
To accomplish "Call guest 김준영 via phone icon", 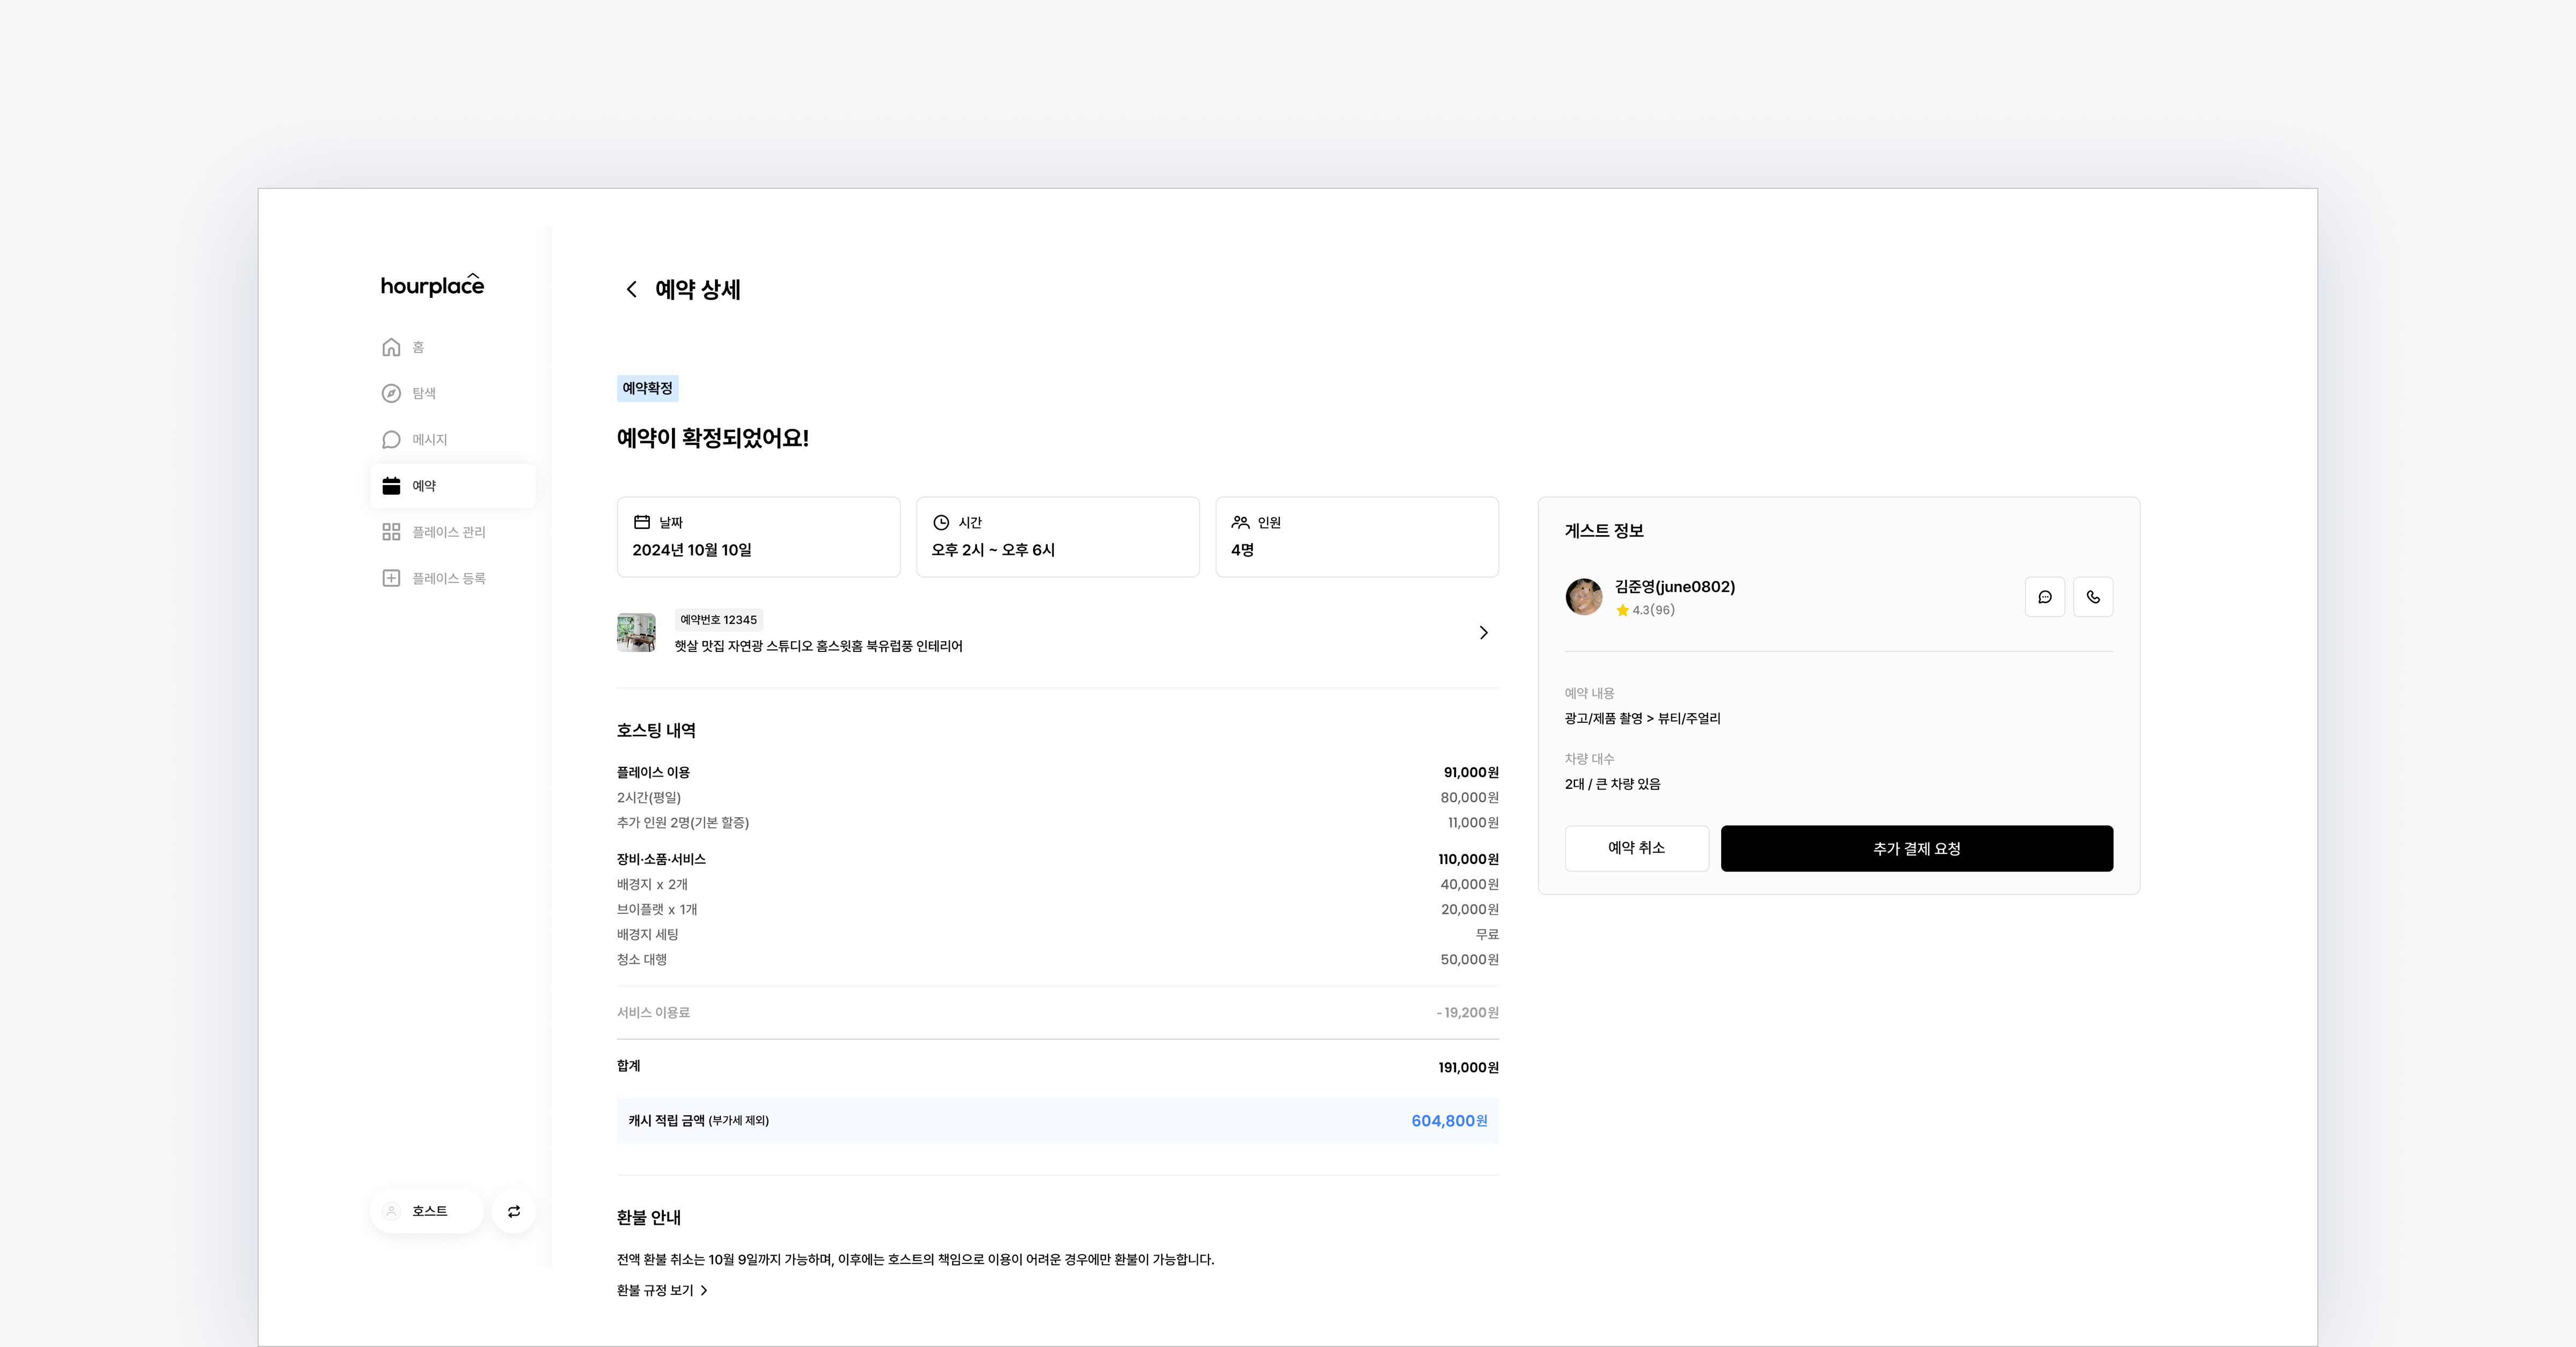I will [2093, 597].
